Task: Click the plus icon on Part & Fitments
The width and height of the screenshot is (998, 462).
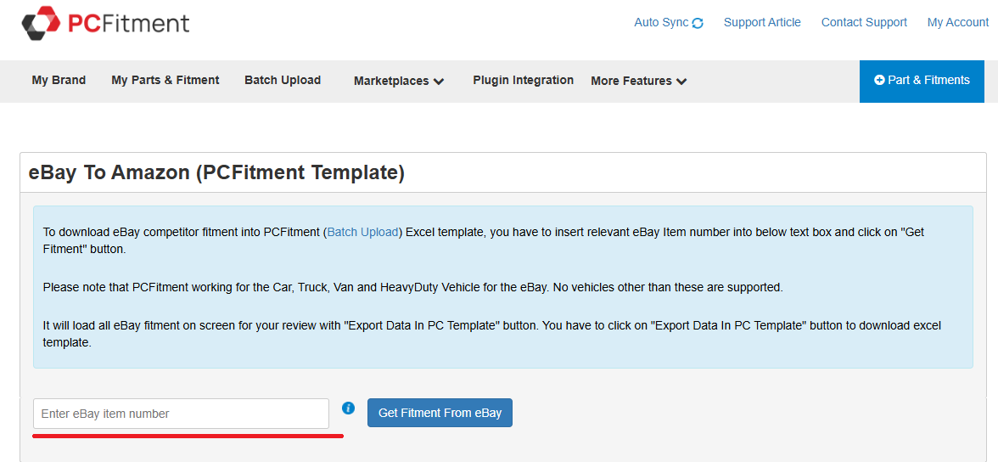Action: click(879, 81)
